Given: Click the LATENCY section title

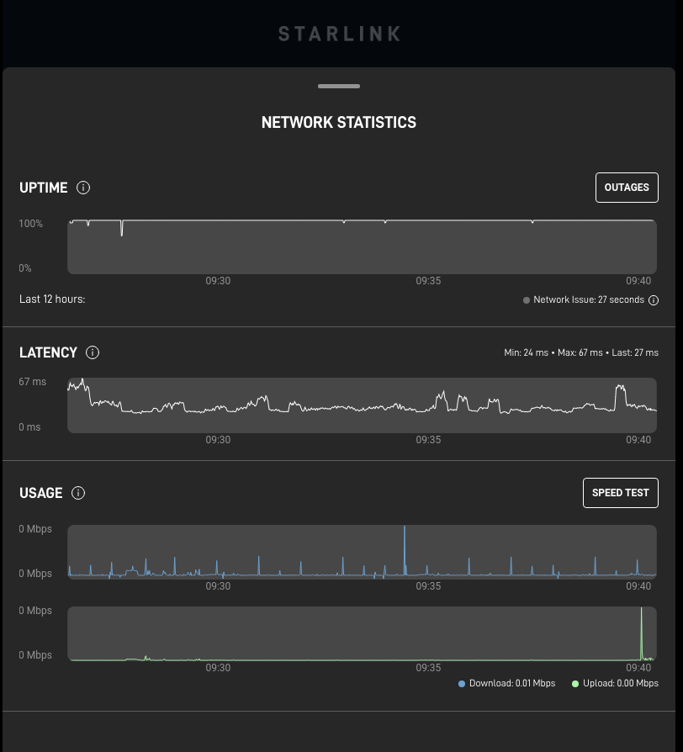Looking at the screenshot, I should [48, 352].
